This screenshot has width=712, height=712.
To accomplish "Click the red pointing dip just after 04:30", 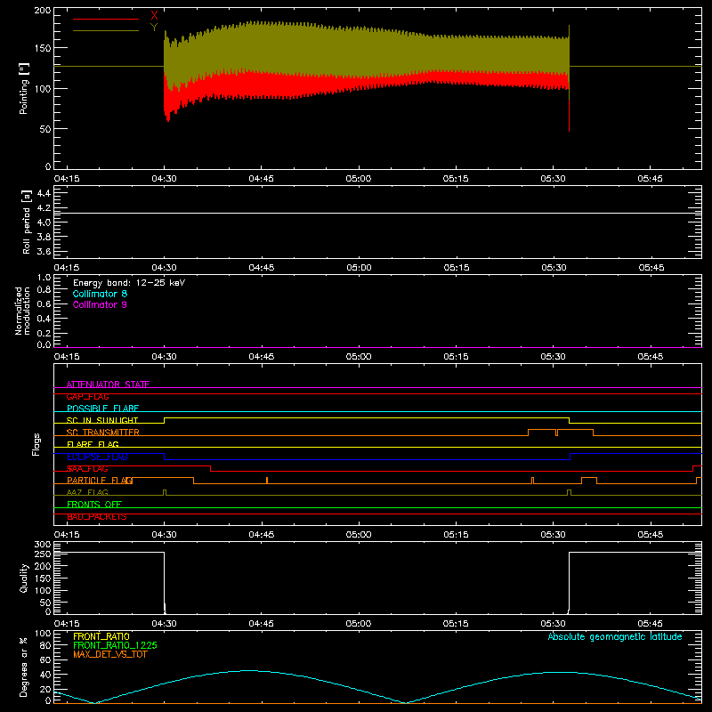I will coord(168,116).
